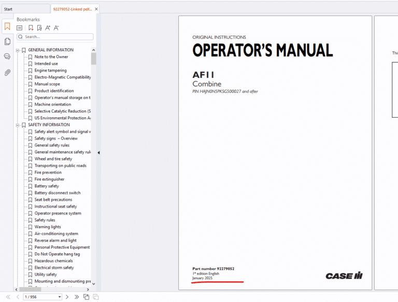This screenshot has width=398, height=302.
Task: Click the next view icon in status bar
Action: coord(96,297)
